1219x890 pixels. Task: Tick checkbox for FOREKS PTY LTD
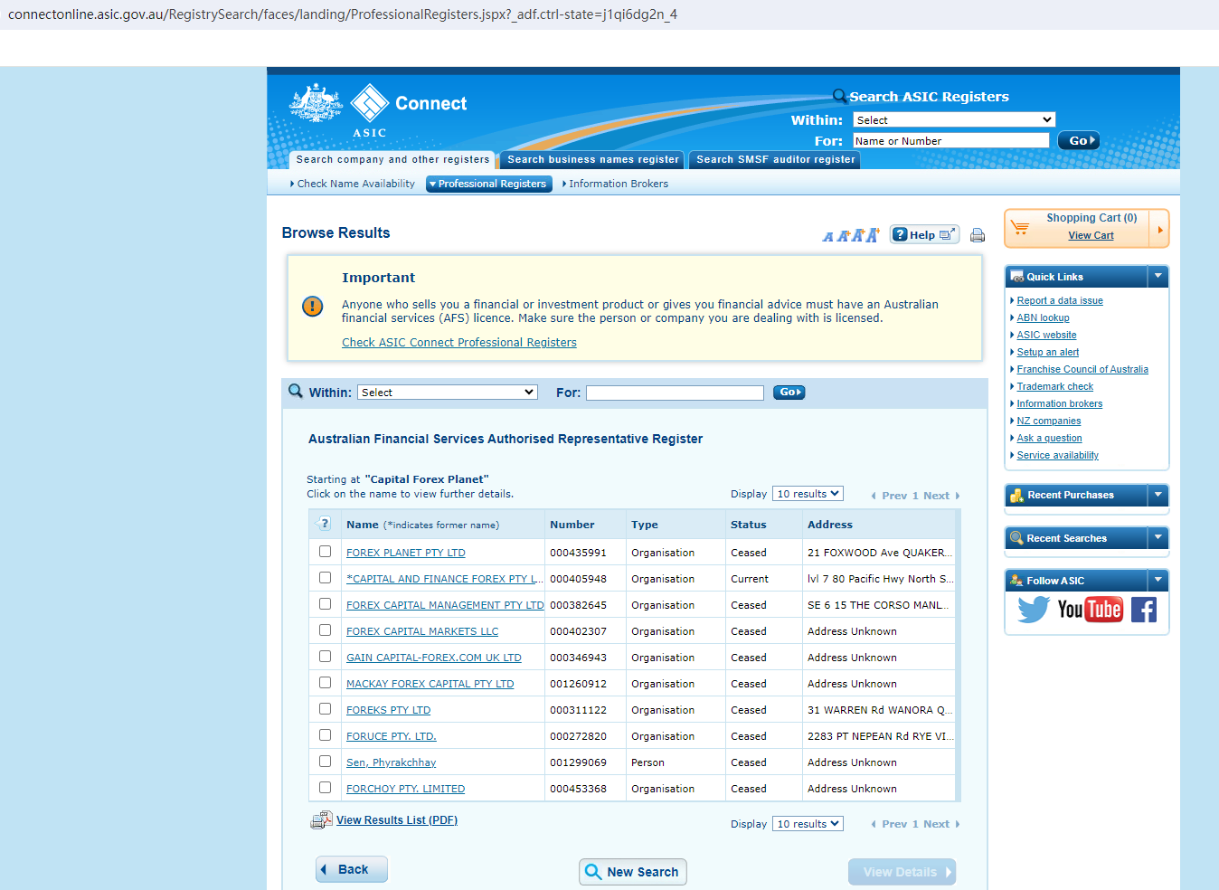coord(325,709)
